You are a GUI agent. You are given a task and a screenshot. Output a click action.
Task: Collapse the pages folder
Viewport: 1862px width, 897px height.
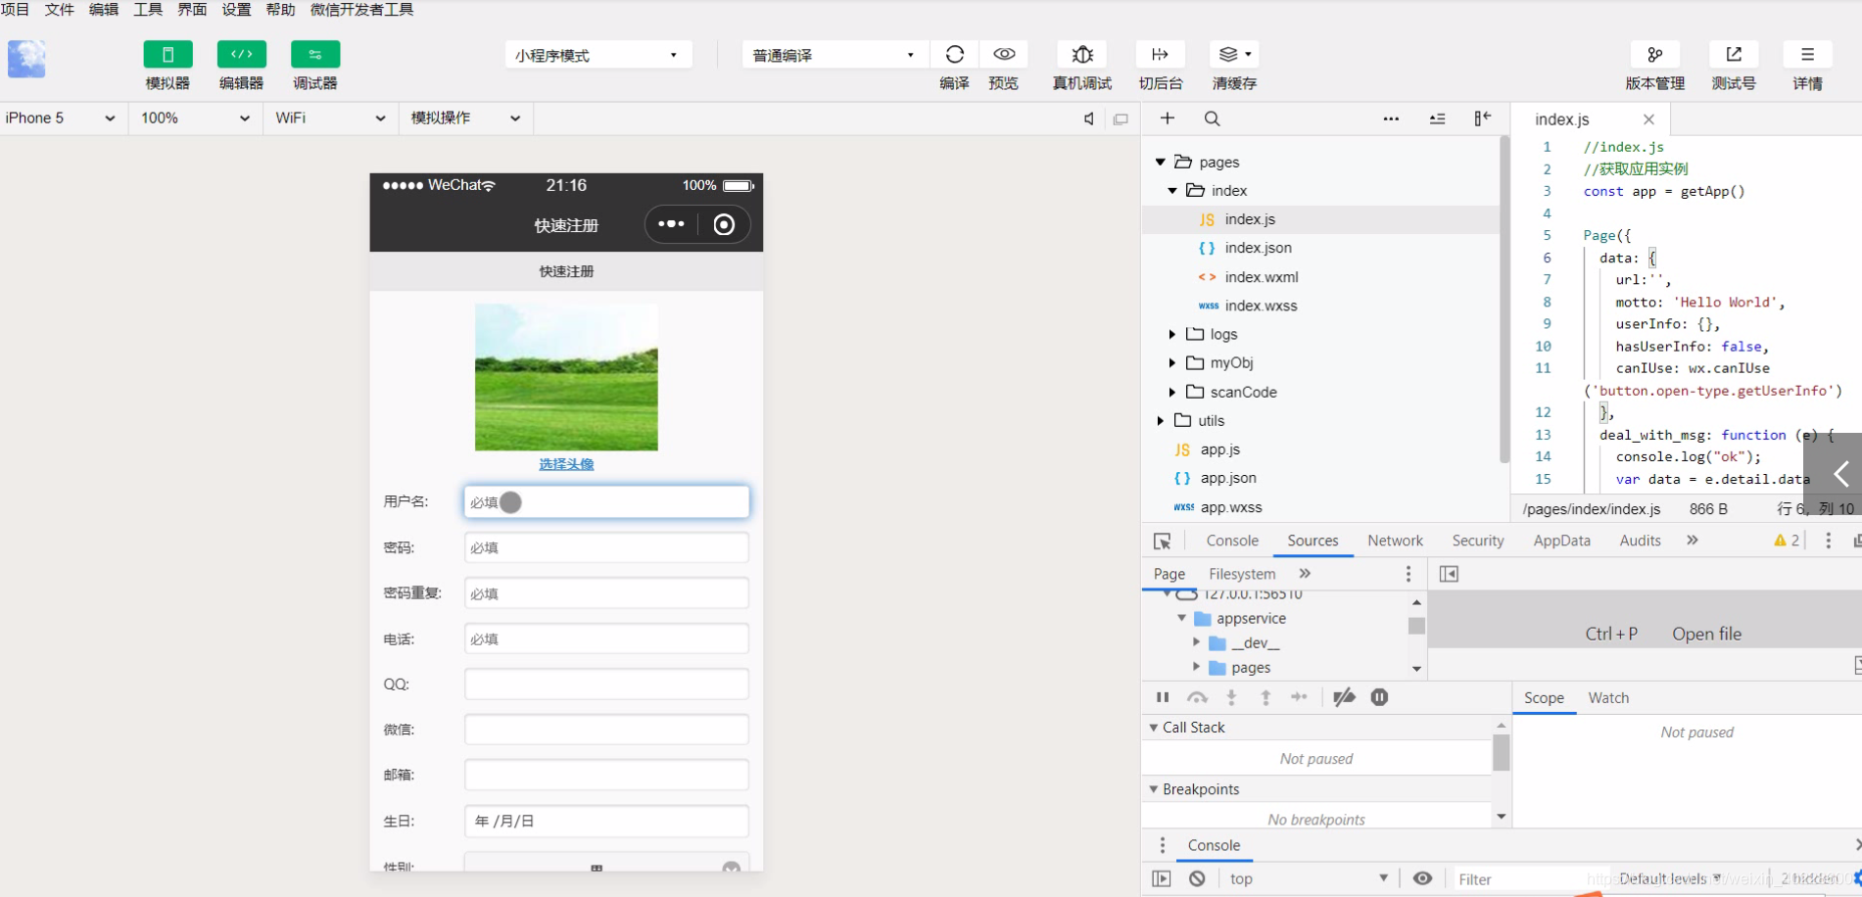coord(1161,163)
